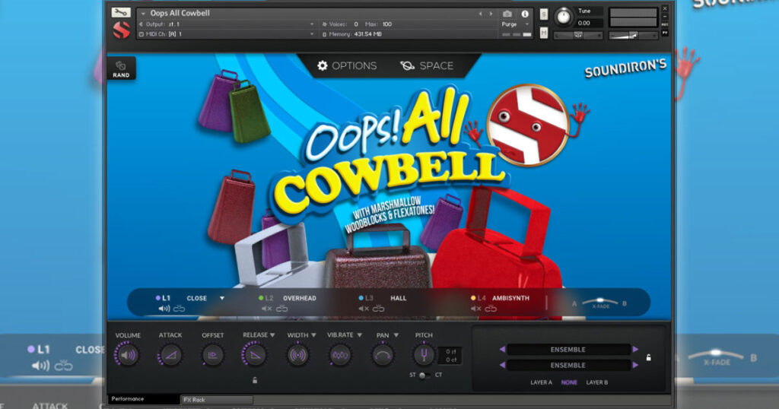Screen dimensions: 779x409
Task: Click the OVERHEAD layer label
Action: [300, 298]
